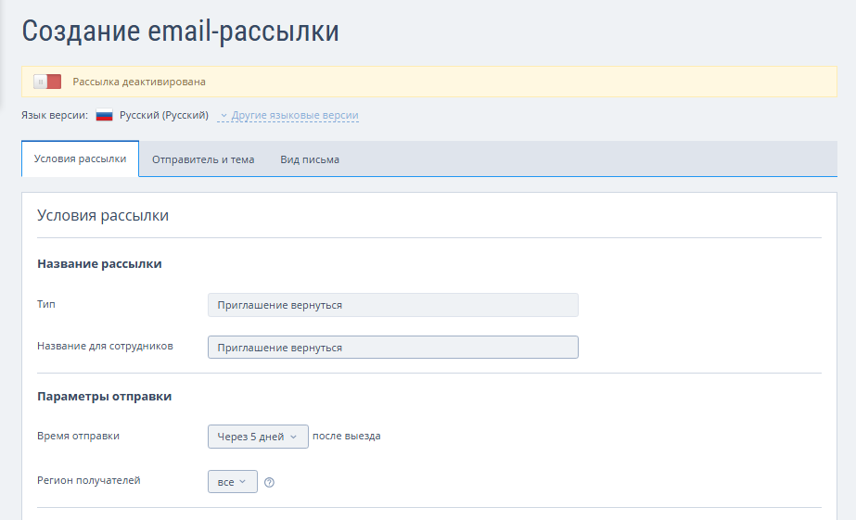The height and width of the screenshot is (520, 856).
Task: Switch to "Отправитель и тема" tab
Action: coord(203,159)
